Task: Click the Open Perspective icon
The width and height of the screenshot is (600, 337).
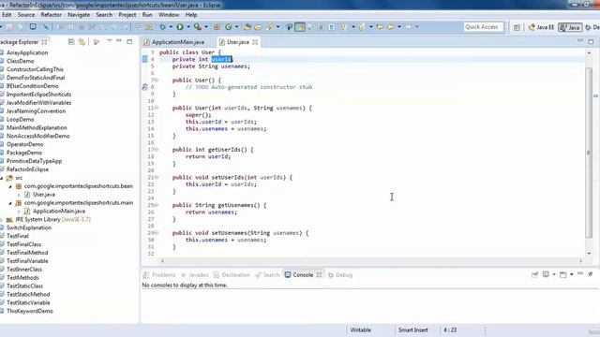Action: coord(517,27)
